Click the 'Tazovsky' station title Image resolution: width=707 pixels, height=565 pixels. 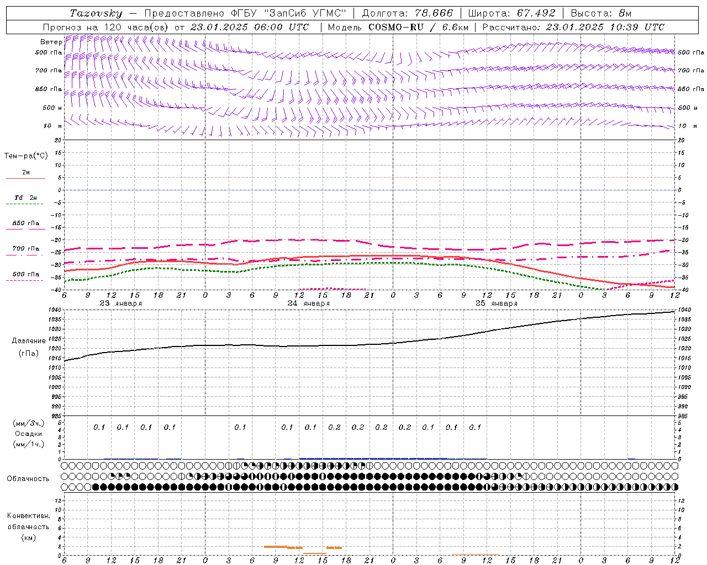click(96, 13)
